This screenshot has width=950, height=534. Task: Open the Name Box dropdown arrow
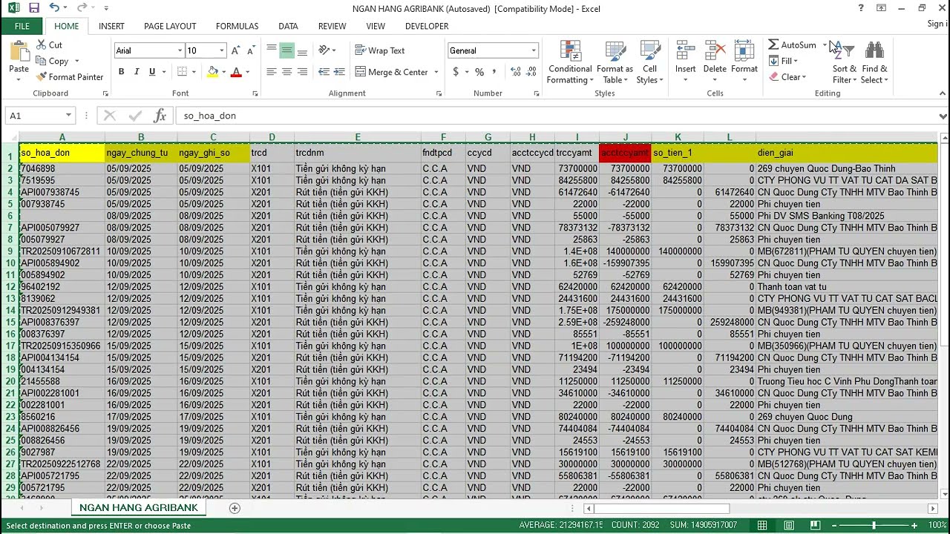pyautogui.click(x=68, y=116)
